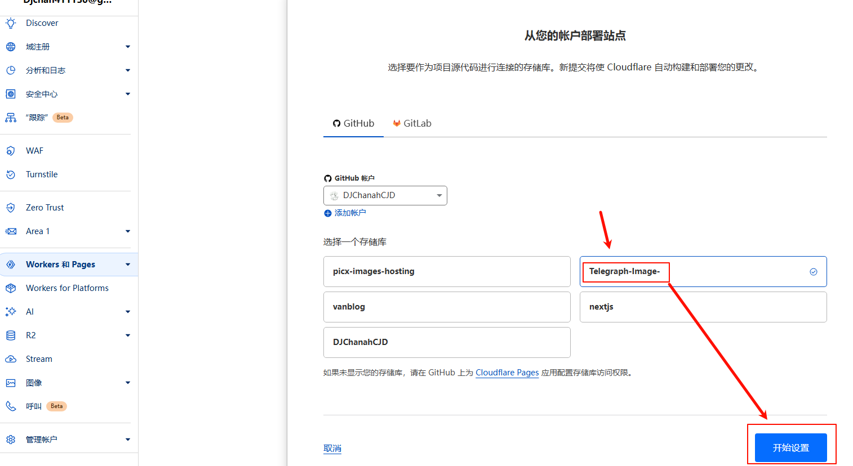Click the 开始设置 button
The height and width of the screenshot is (466, 853).
coord(791,448)
